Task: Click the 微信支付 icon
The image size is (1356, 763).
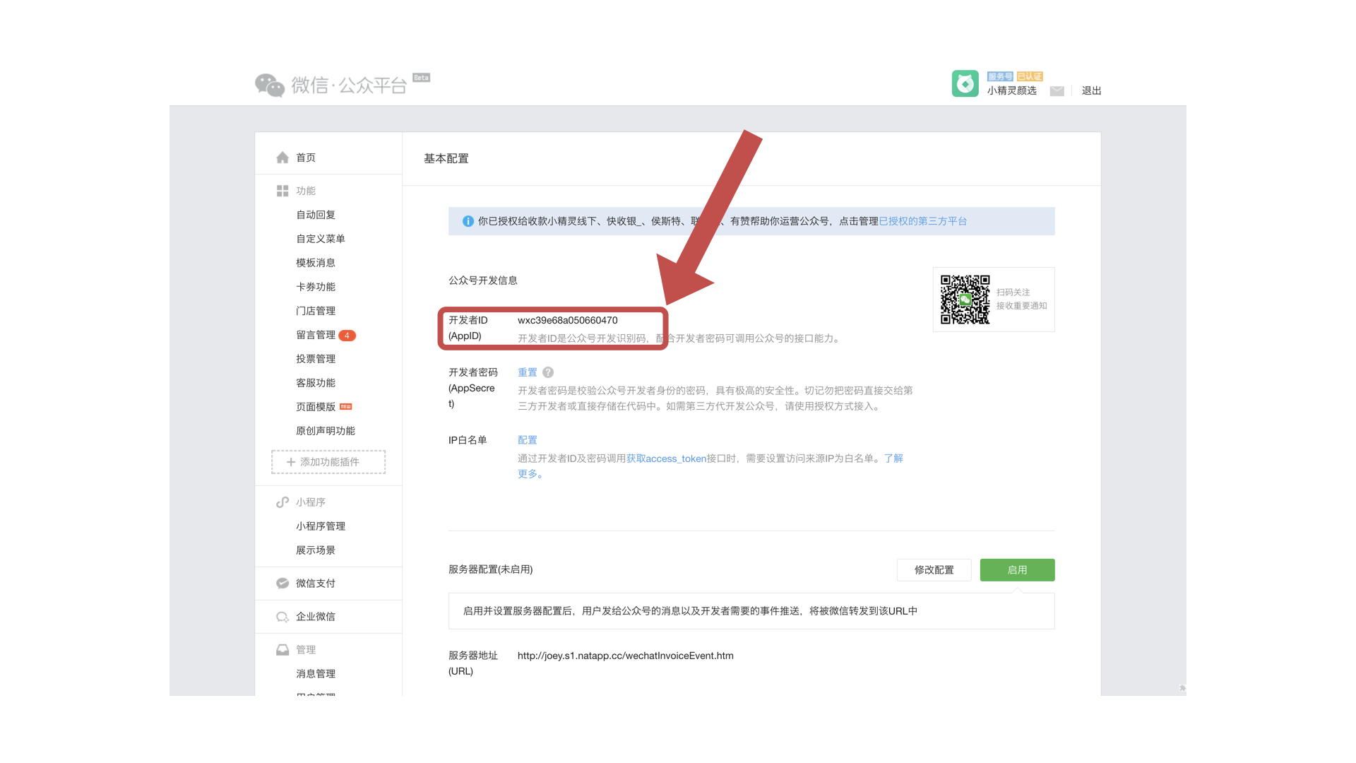Action: 282,584
